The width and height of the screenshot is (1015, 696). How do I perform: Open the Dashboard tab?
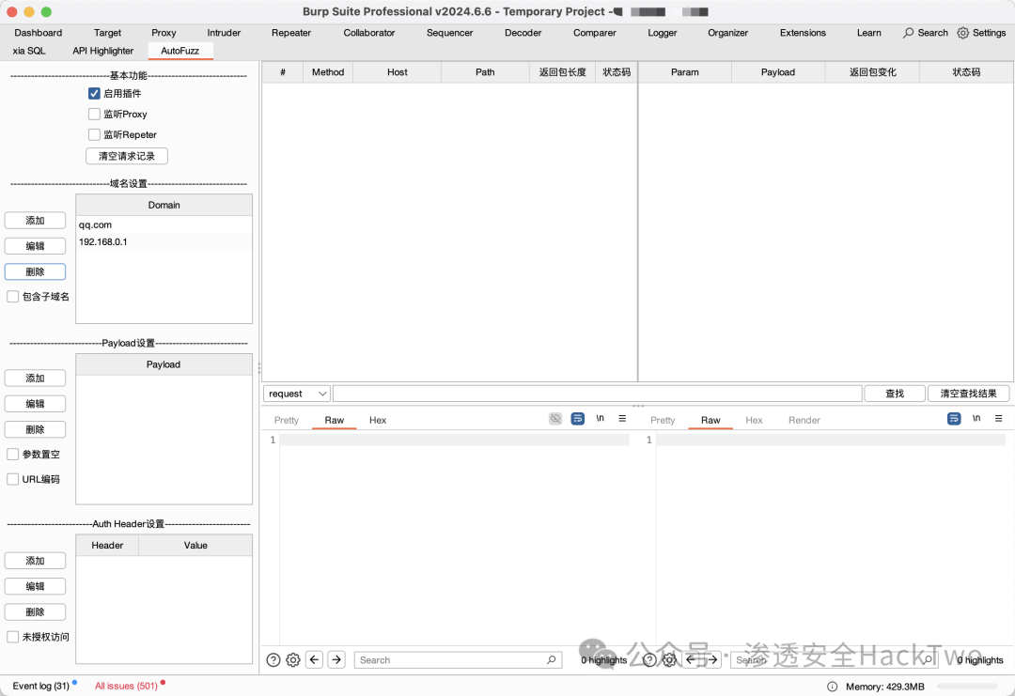tap(39, 32)
